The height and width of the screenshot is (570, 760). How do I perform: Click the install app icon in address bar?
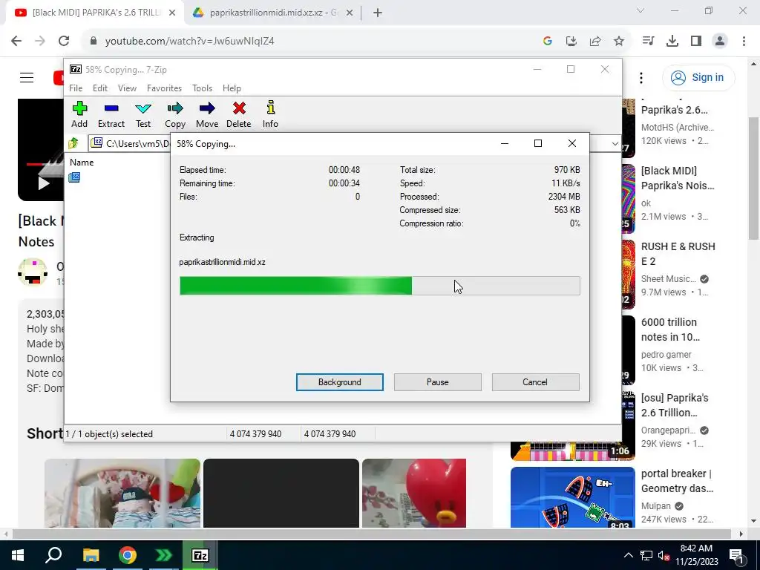571,42
